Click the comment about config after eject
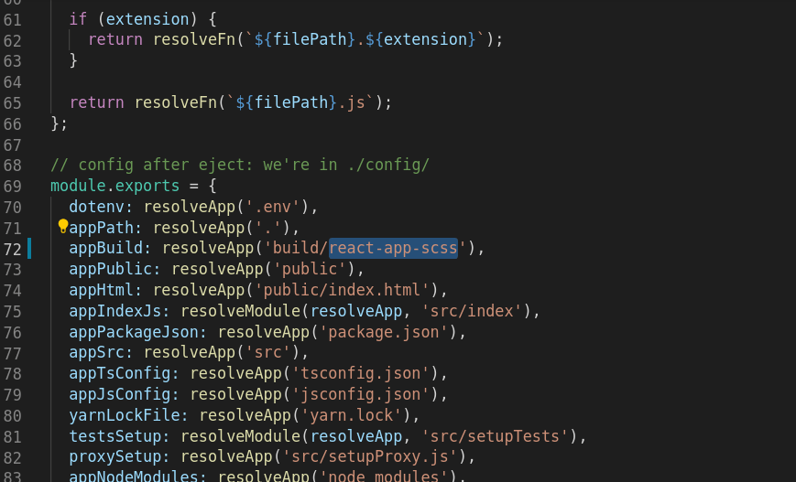The height and width of the screenshot is (482, 796). pos(240,165)
